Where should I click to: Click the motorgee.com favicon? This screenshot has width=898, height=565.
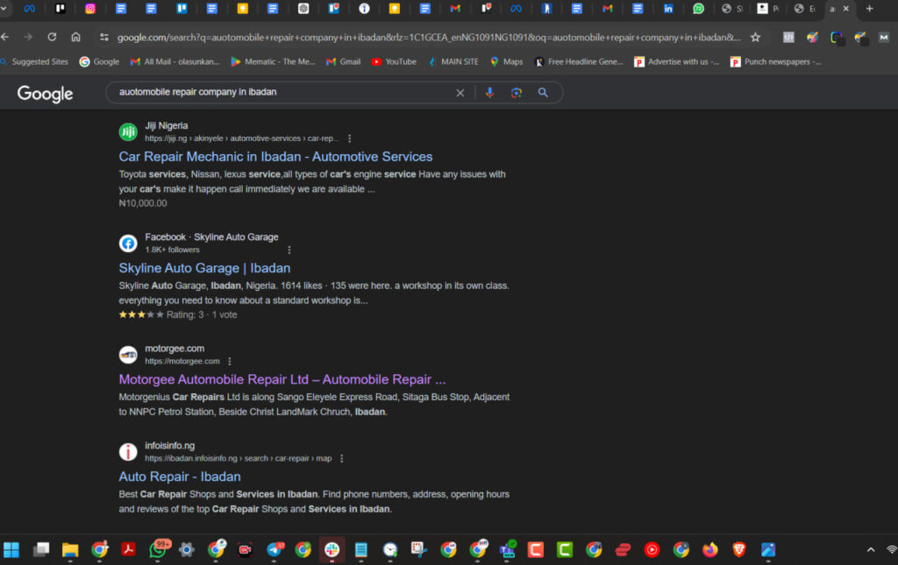pyautogui.click(x=128, y=355)
